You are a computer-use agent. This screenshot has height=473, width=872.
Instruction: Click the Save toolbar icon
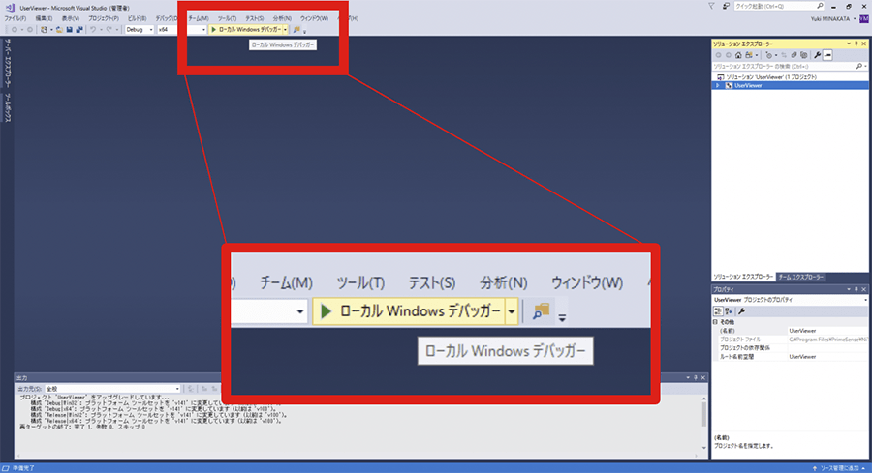(70, 29)
